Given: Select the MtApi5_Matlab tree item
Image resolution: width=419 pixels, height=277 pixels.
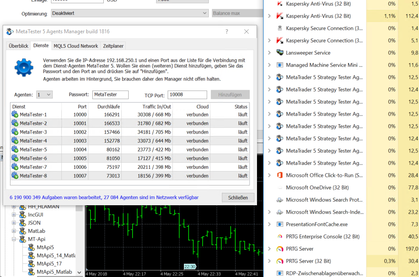Looking at the screenshot, I should coord(54,272).
